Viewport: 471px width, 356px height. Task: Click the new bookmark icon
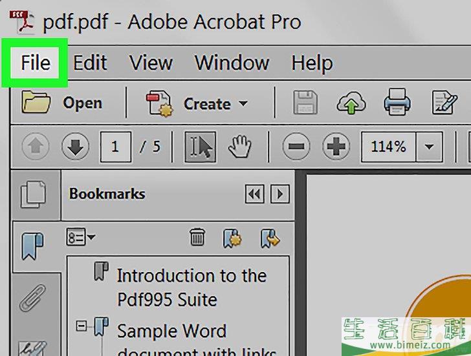click(x=232, y=238)
